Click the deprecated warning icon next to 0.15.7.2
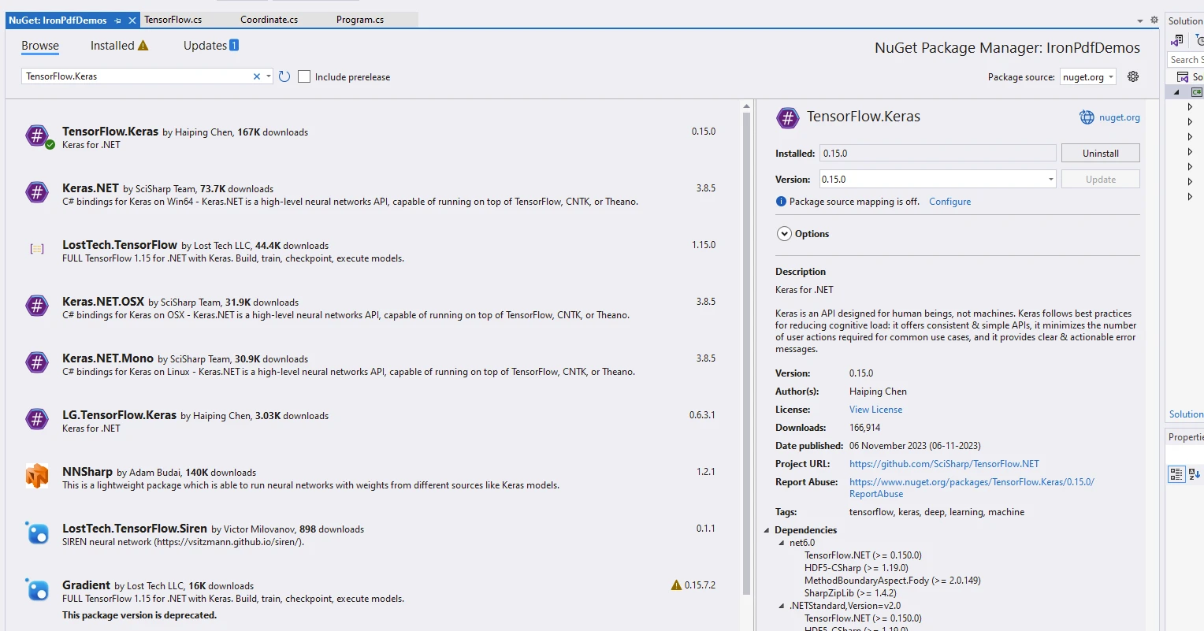 pos(676,585)
